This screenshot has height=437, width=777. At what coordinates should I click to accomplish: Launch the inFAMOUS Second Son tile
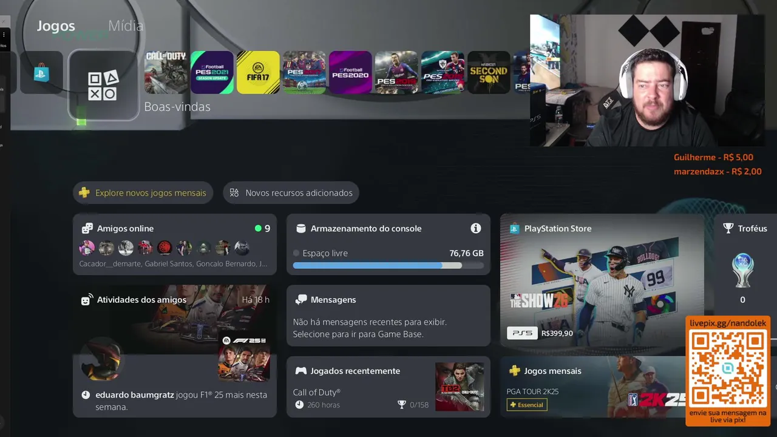[489, 72]
